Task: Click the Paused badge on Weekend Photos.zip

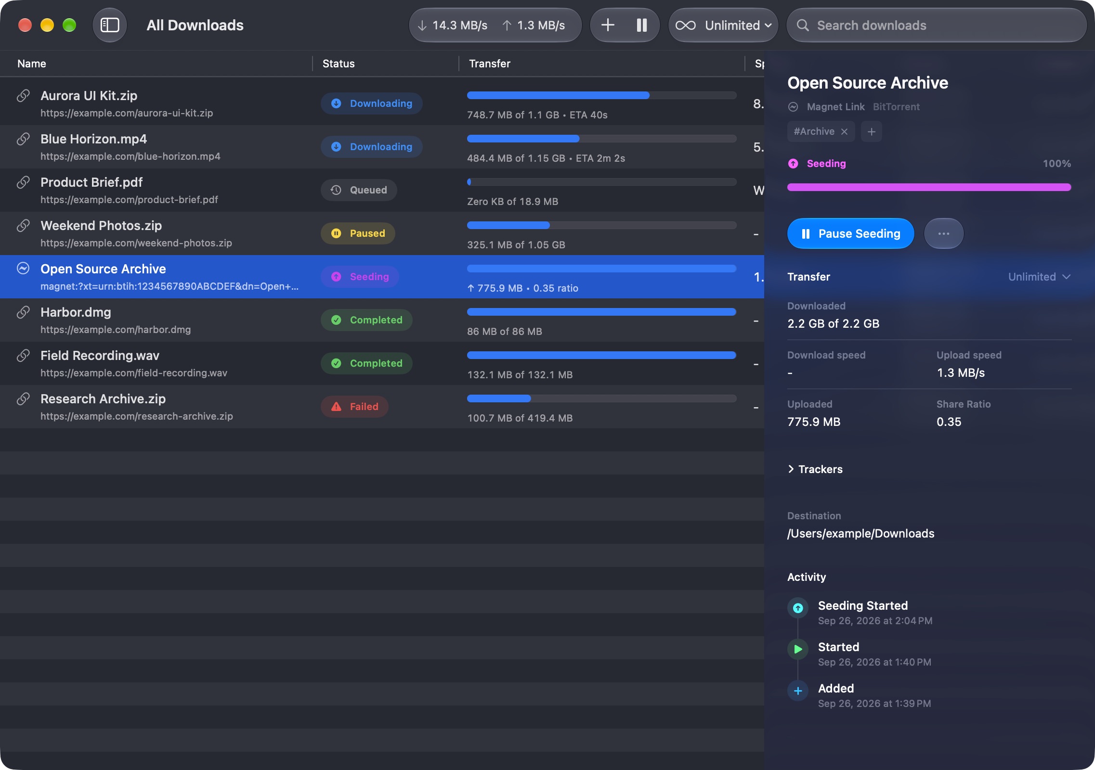Action: (358, 233)
